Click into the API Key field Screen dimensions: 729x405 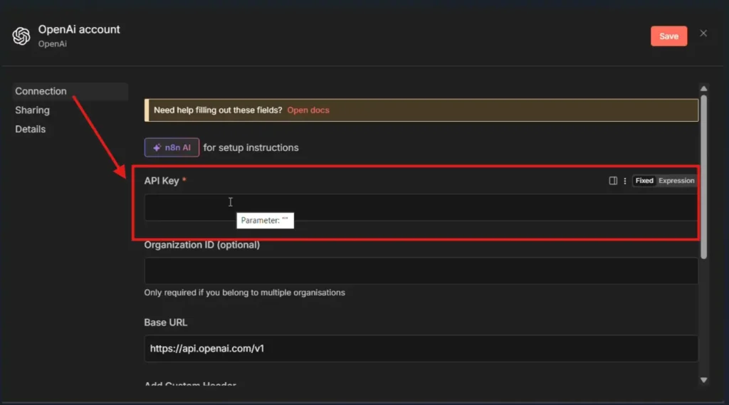pyautogui.click(x=421, y=207)
